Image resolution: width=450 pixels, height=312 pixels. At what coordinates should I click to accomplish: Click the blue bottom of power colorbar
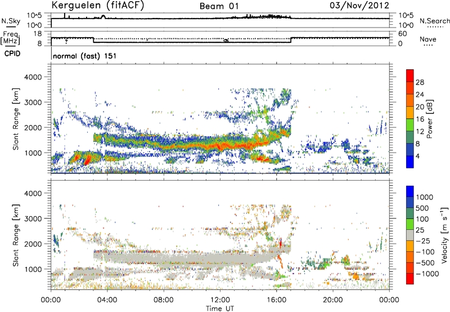[410, 162]
